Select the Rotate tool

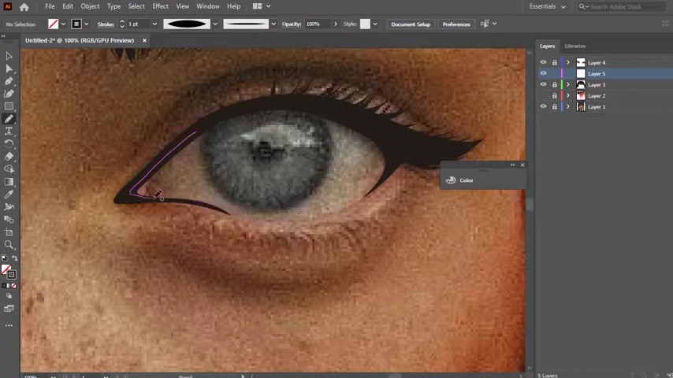click(x=9, y=144)
